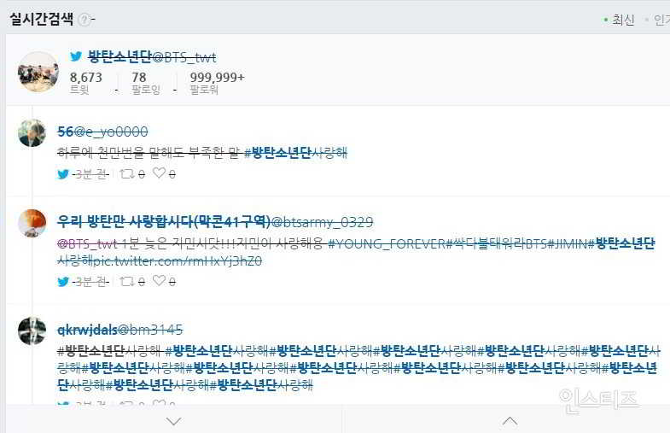
Task: Click the BTS profile avatar thumbnail
Action: [x=38, y=72]
